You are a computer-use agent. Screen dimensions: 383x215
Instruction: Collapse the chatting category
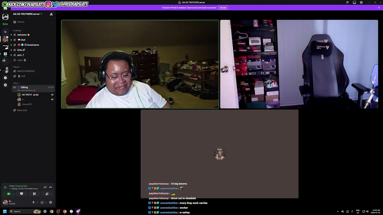point(18,30)
